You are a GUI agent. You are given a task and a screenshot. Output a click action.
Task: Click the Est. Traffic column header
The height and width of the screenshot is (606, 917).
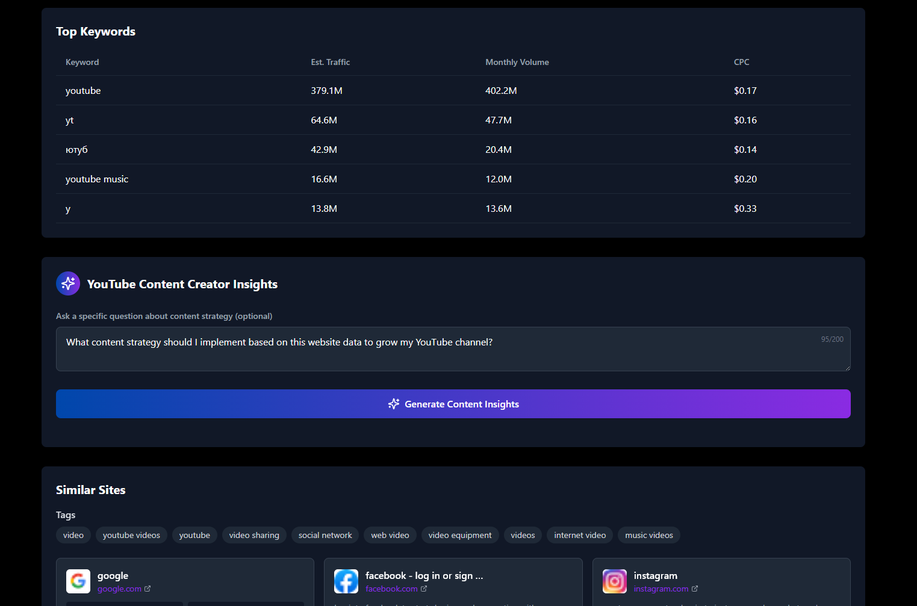pos(330,62)
